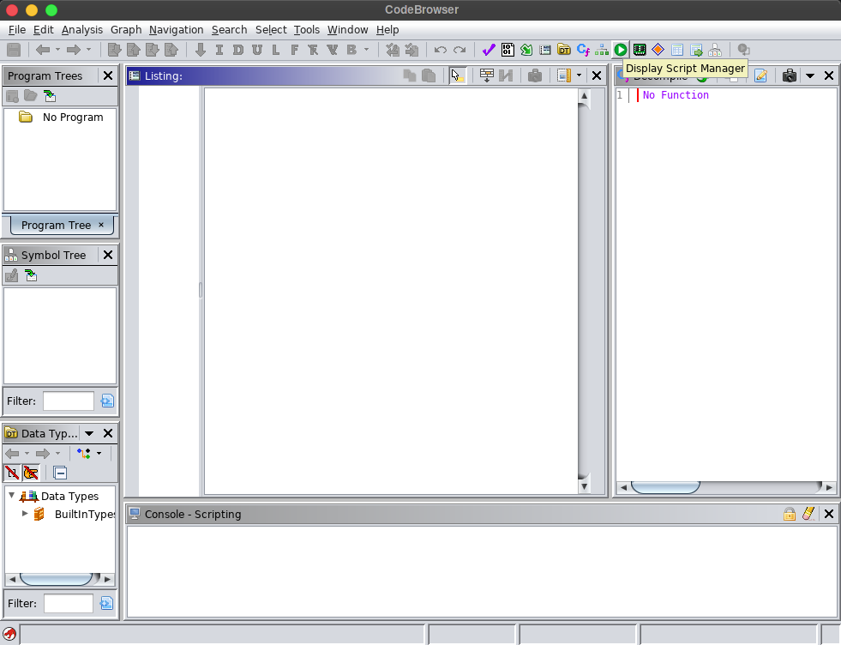Open the back-history dropdown arrow in the main toolbar
The width and height of the screenshot is (841, 645).
[x=58, y=50]
